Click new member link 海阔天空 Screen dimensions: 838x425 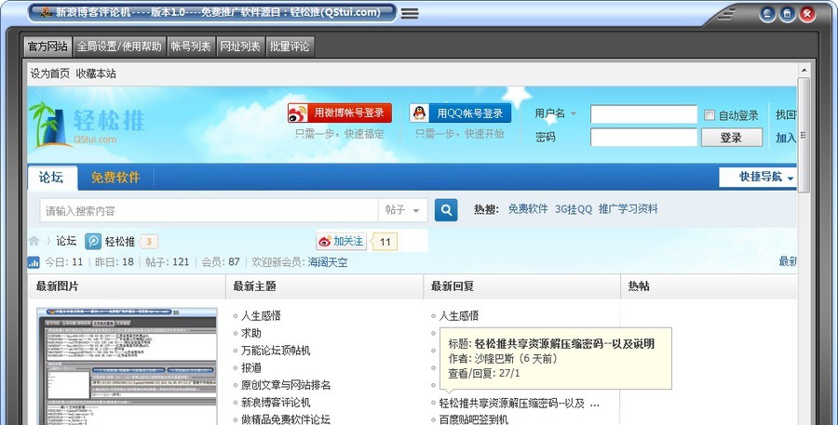[328, 262]
